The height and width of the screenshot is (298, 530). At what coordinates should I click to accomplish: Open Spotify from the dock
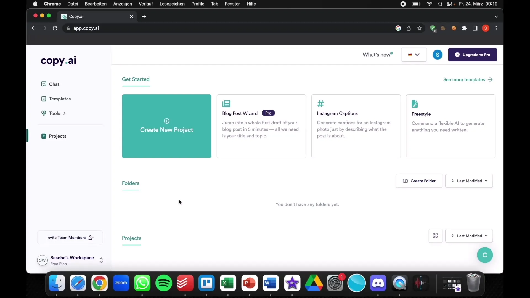pos(164,283)
